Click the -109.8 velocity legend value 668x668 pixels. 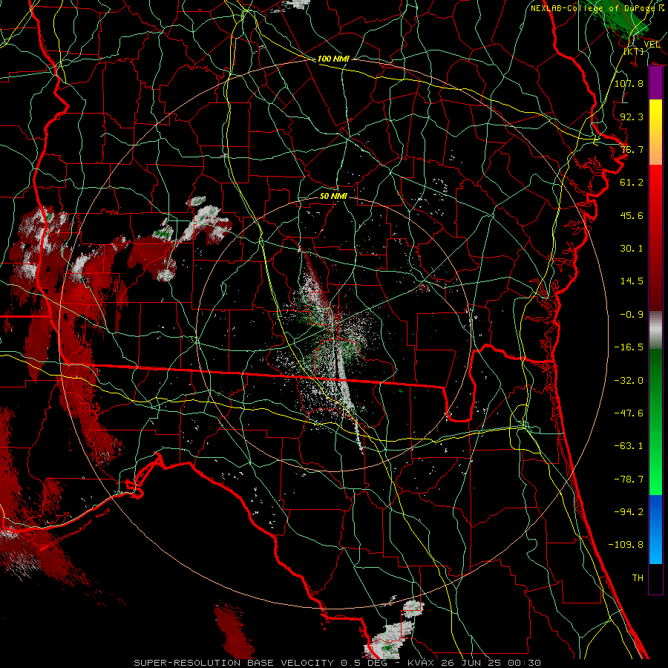pos(626,545)
